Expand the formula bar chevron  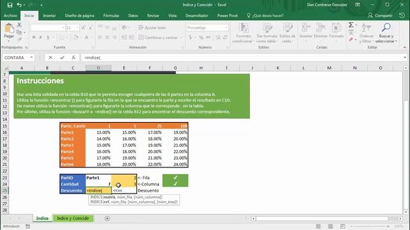[x=405, y=57]
